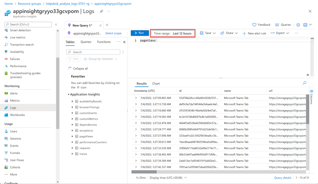Go to Resource groups breadcrumb
The width and height of the screenshot is (318, 184).
click(29, 4)
